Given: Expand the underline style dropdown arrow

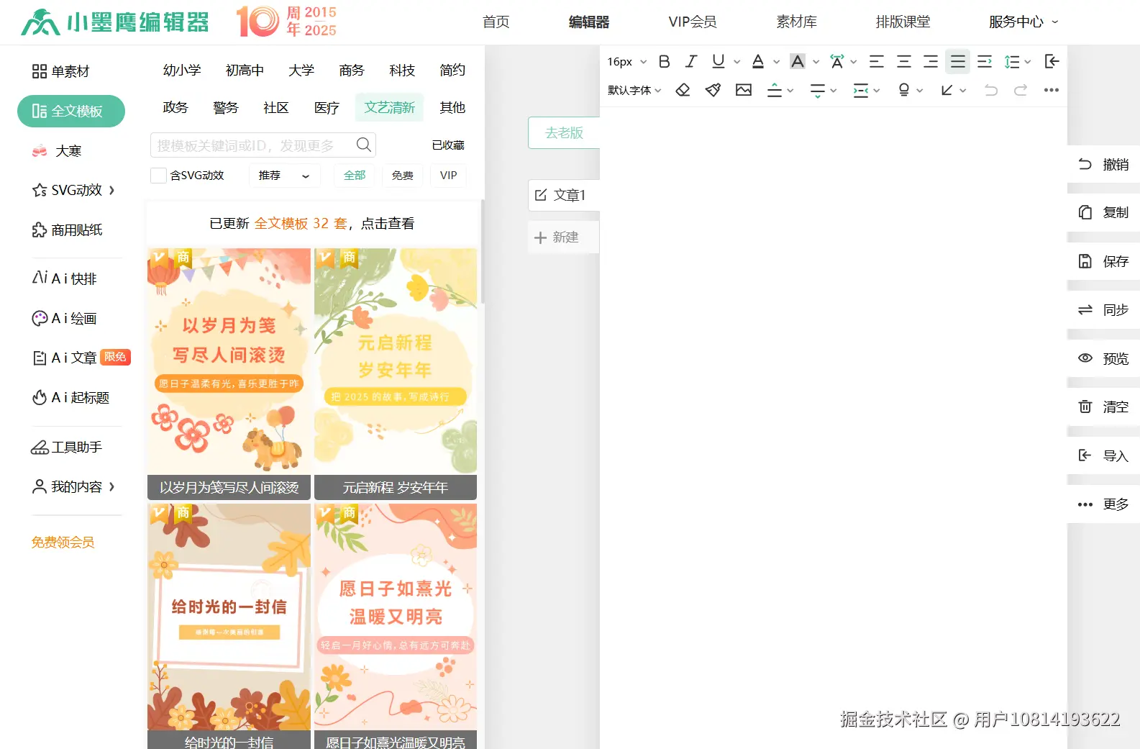Looking at the screenshot, I should 737,62.
